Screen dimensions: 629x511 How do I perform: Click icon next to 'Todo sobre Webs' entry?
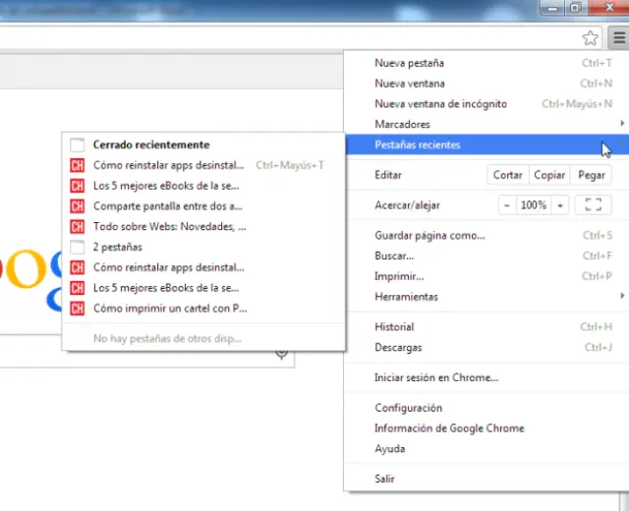point(77,226)
